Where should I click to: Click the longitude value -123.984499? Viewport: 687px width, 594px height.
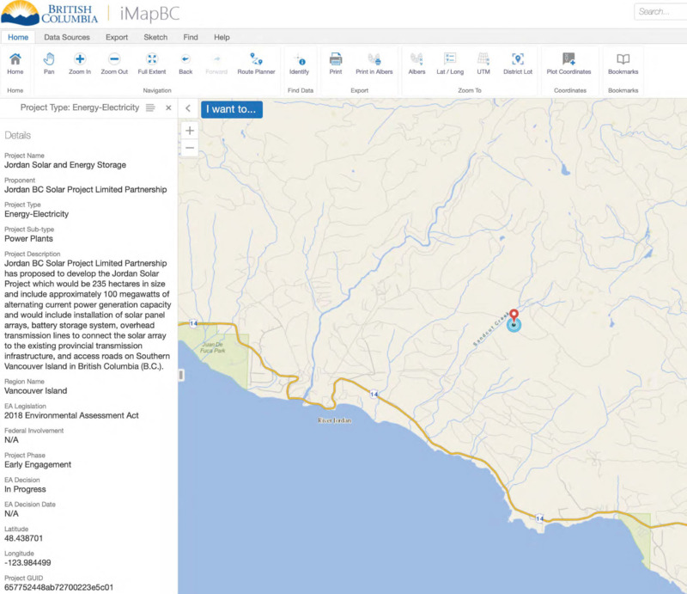pyautogui.click(x=27, y=563)
